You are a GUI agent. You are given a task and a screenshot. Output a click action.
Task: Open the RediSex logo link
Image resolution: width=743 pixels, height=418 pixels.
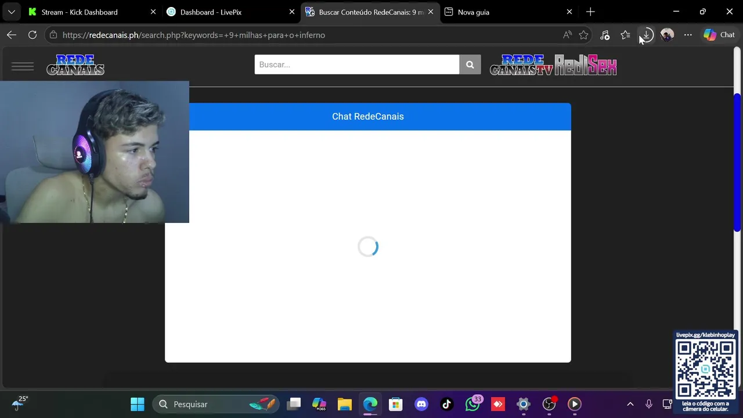(585, 65)
